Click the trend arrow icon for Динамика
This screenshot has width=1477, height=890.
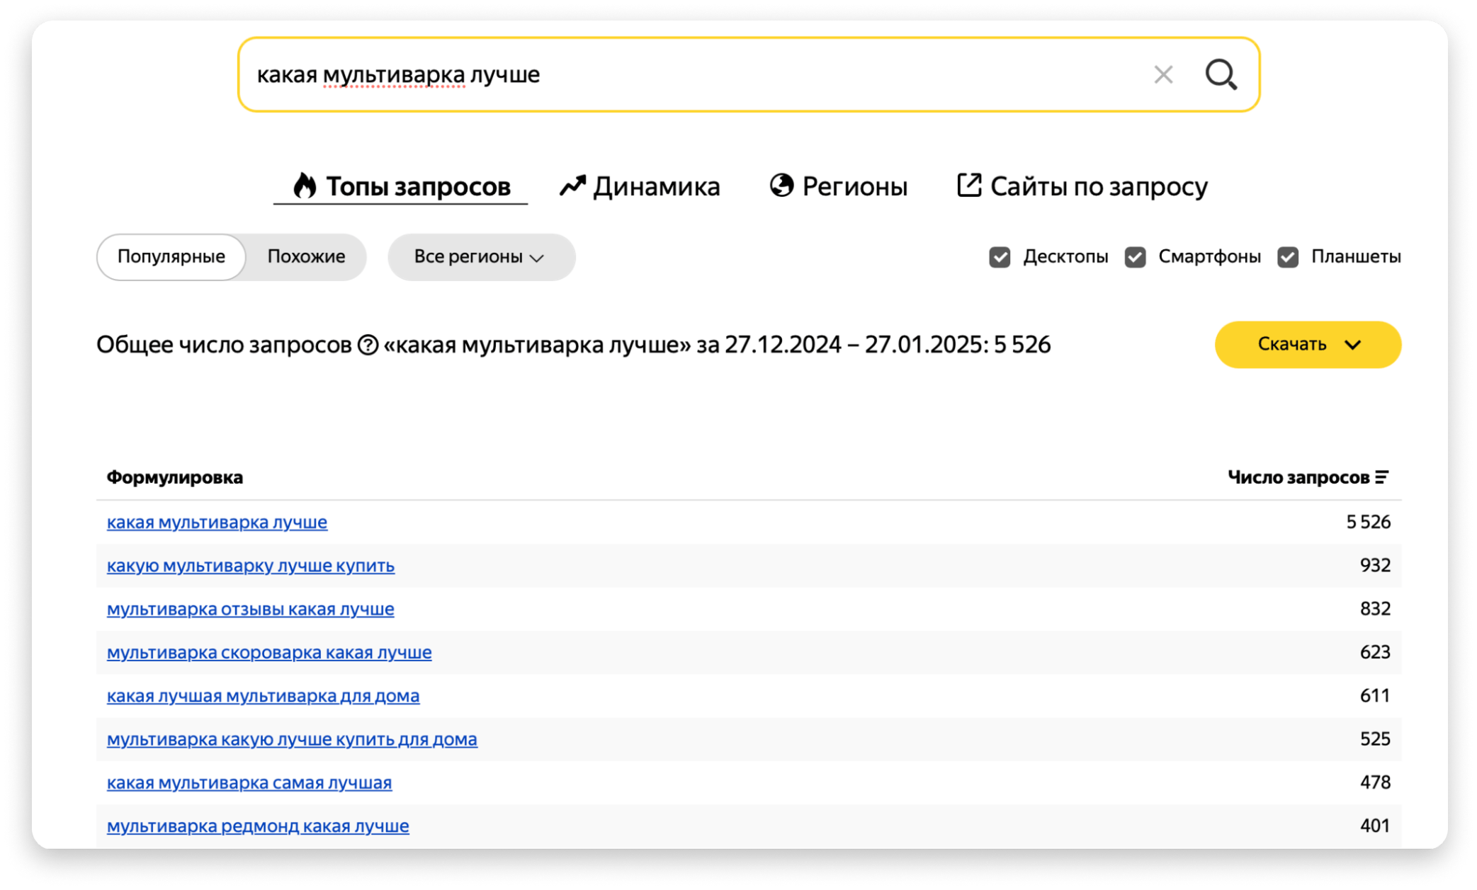pos(572,186)
